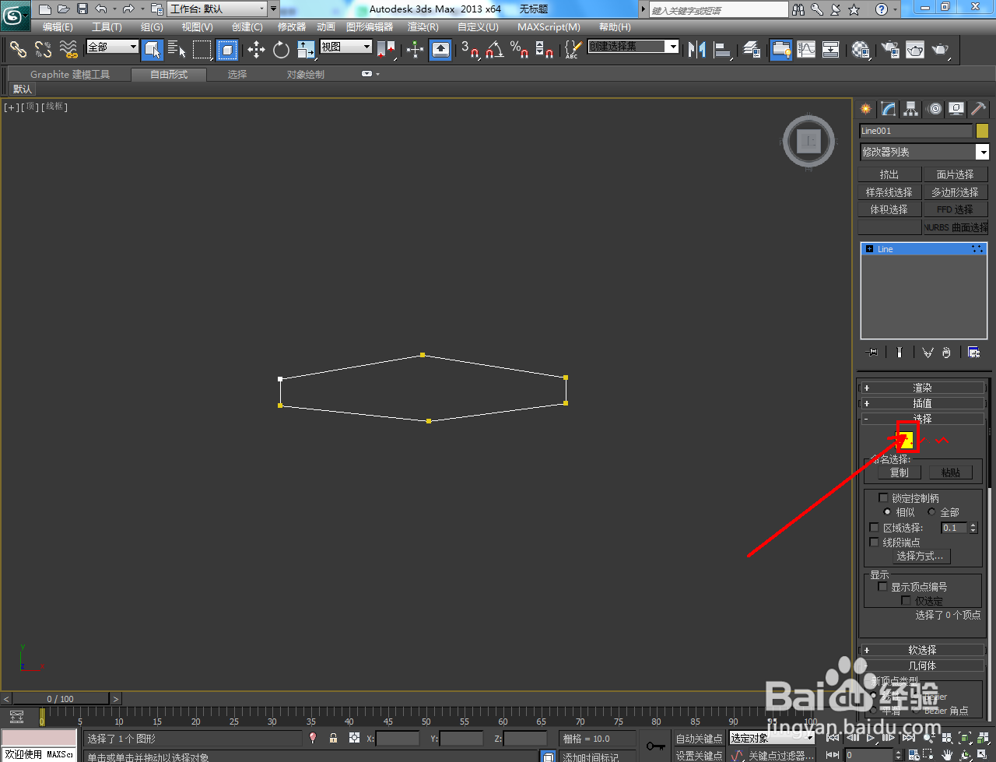This screenshot has height=762, width=996.
Task: Enable the 线段端点 checkbox
Action: 875,543
